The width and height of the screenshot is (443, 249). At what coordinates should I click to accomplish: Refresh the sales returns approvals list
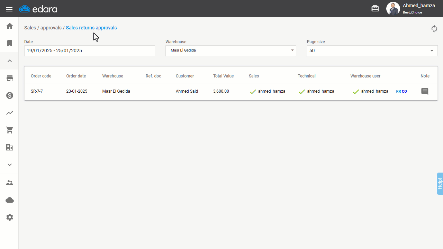(434, 29)
